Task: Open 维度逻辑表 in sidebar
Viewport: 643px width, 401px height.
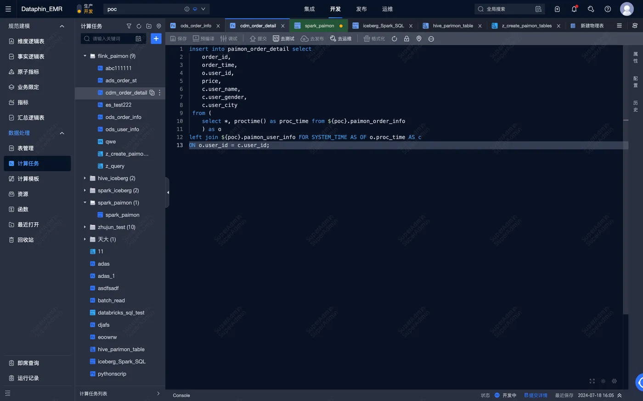Action: [x=37, y=41]
